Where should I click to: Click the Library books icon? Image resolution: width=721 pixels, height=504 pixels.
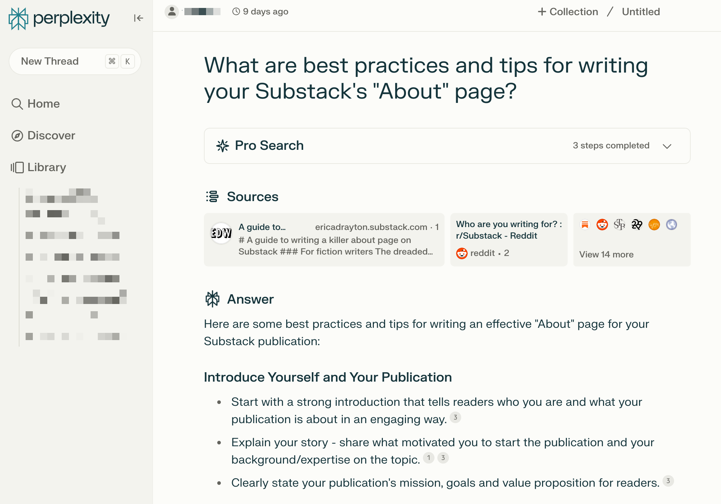tap(17, 168)
